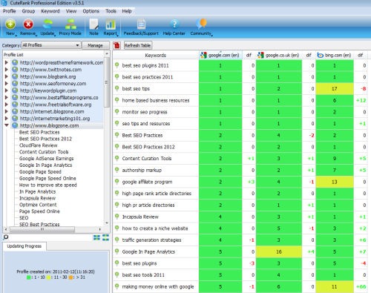Image resolution: width=371 pixels, height=293 pixels.
Task: Click the first grid view icon below profile list
Action: coord(96,237)
